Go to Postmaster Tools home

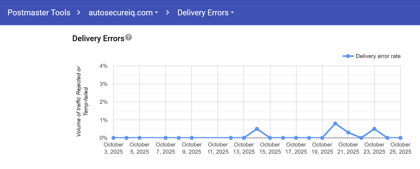[x=39, y=13]
